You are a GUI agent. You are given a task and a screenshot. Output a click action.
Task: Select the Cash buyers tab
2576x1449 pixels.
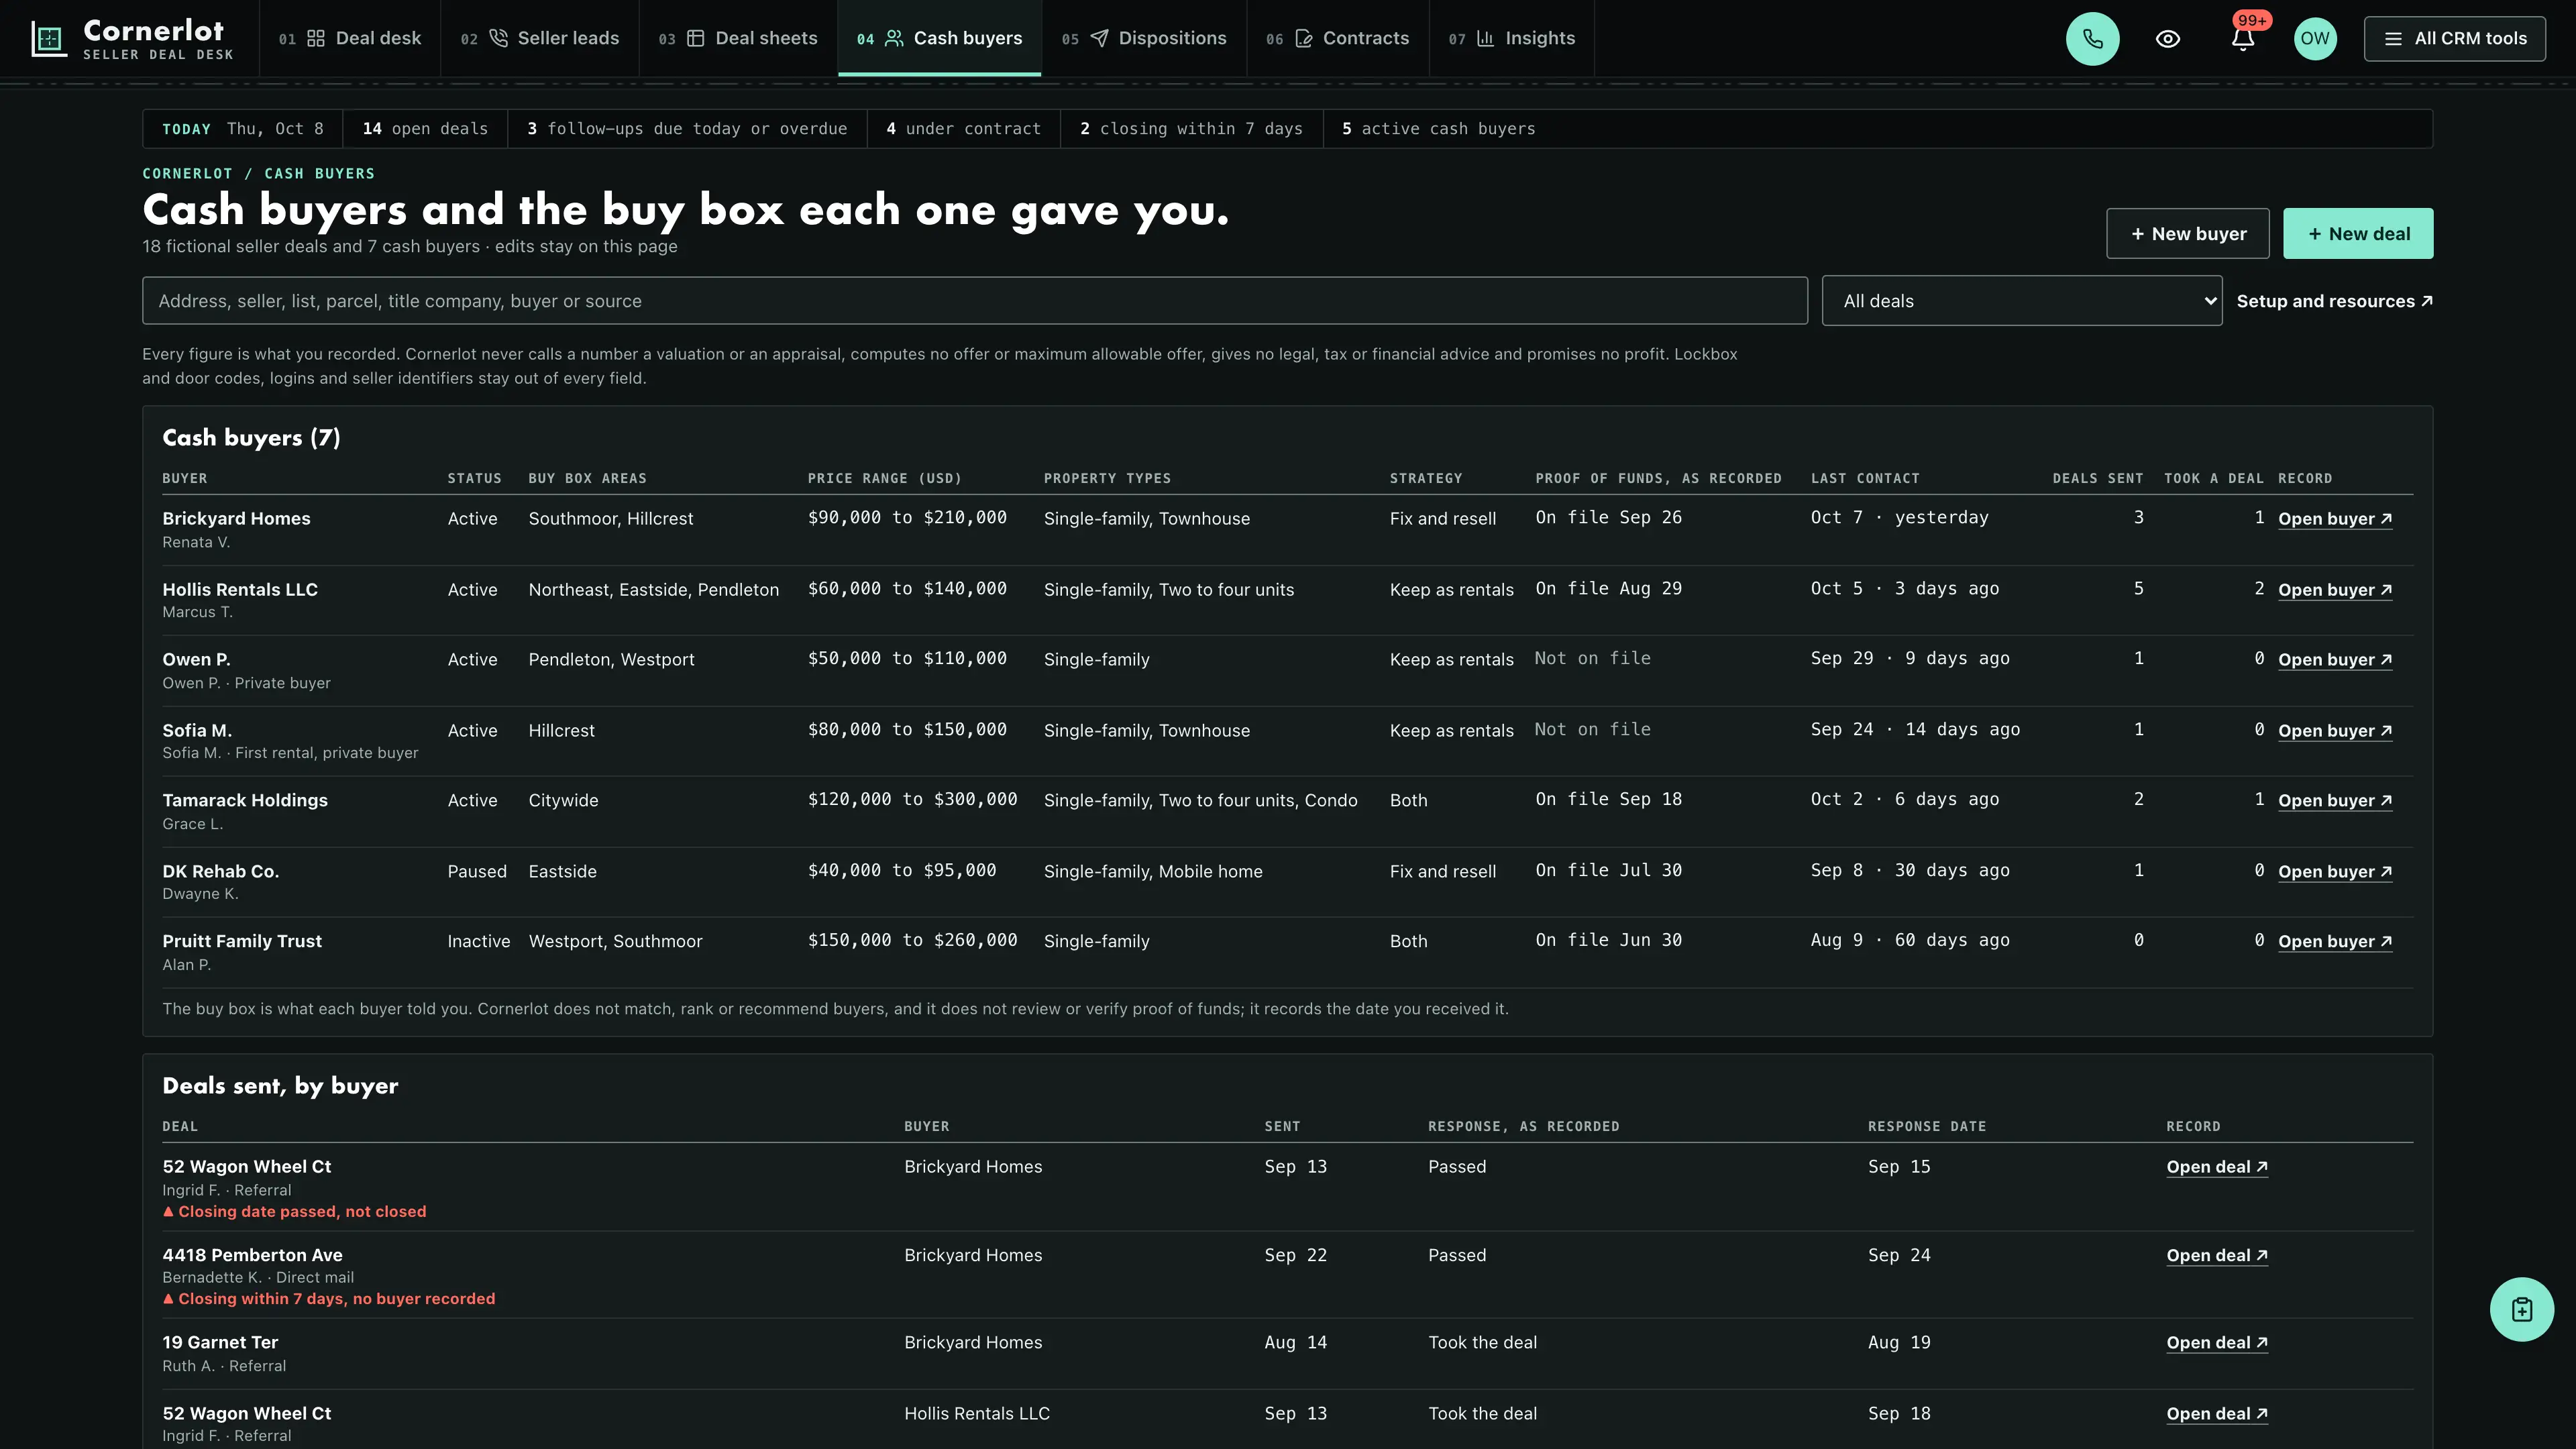click(x=940, y=38)
